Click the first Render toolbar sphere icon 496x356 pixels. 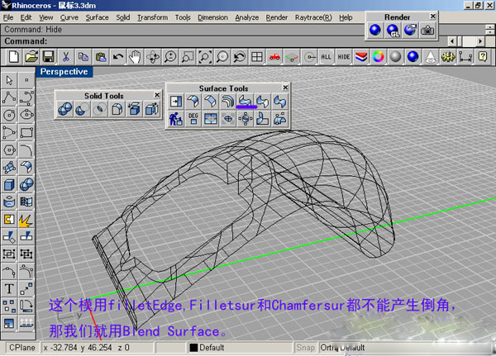pos(374,30)
